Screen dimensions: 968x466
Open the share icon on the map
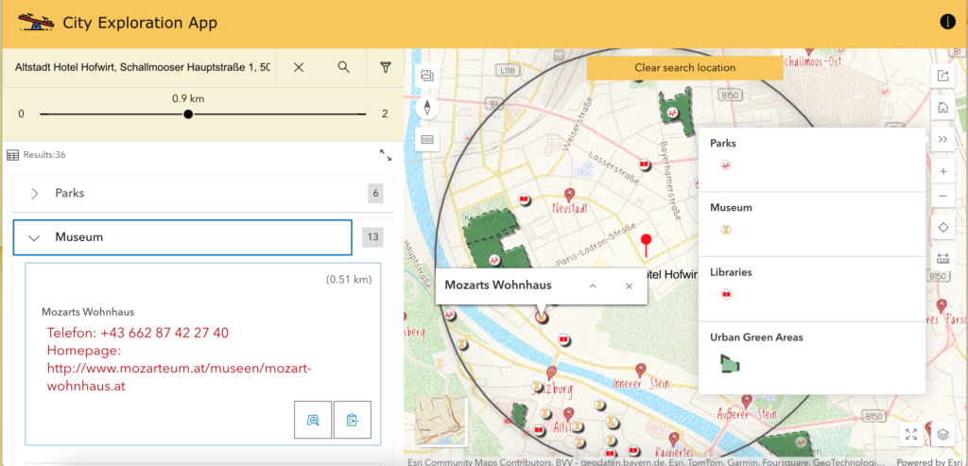coord(942,77)
